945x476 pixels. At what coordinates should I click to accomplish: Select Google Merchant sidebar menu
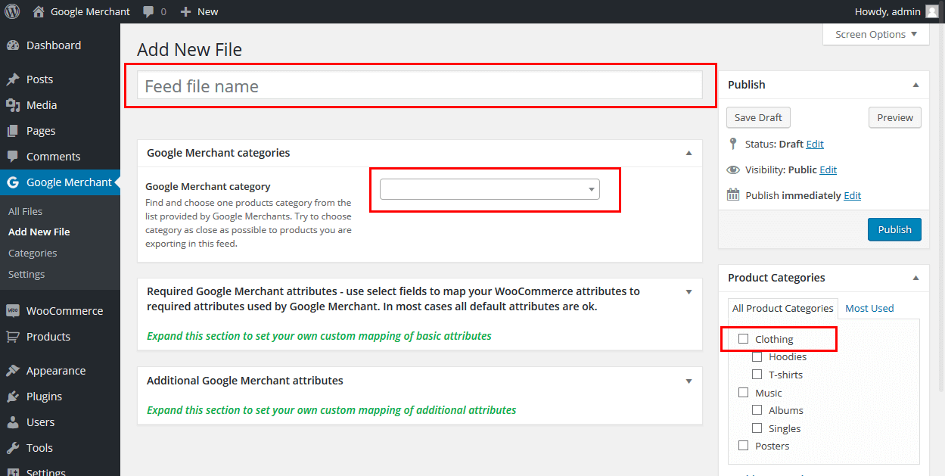(x=60, y=182)
